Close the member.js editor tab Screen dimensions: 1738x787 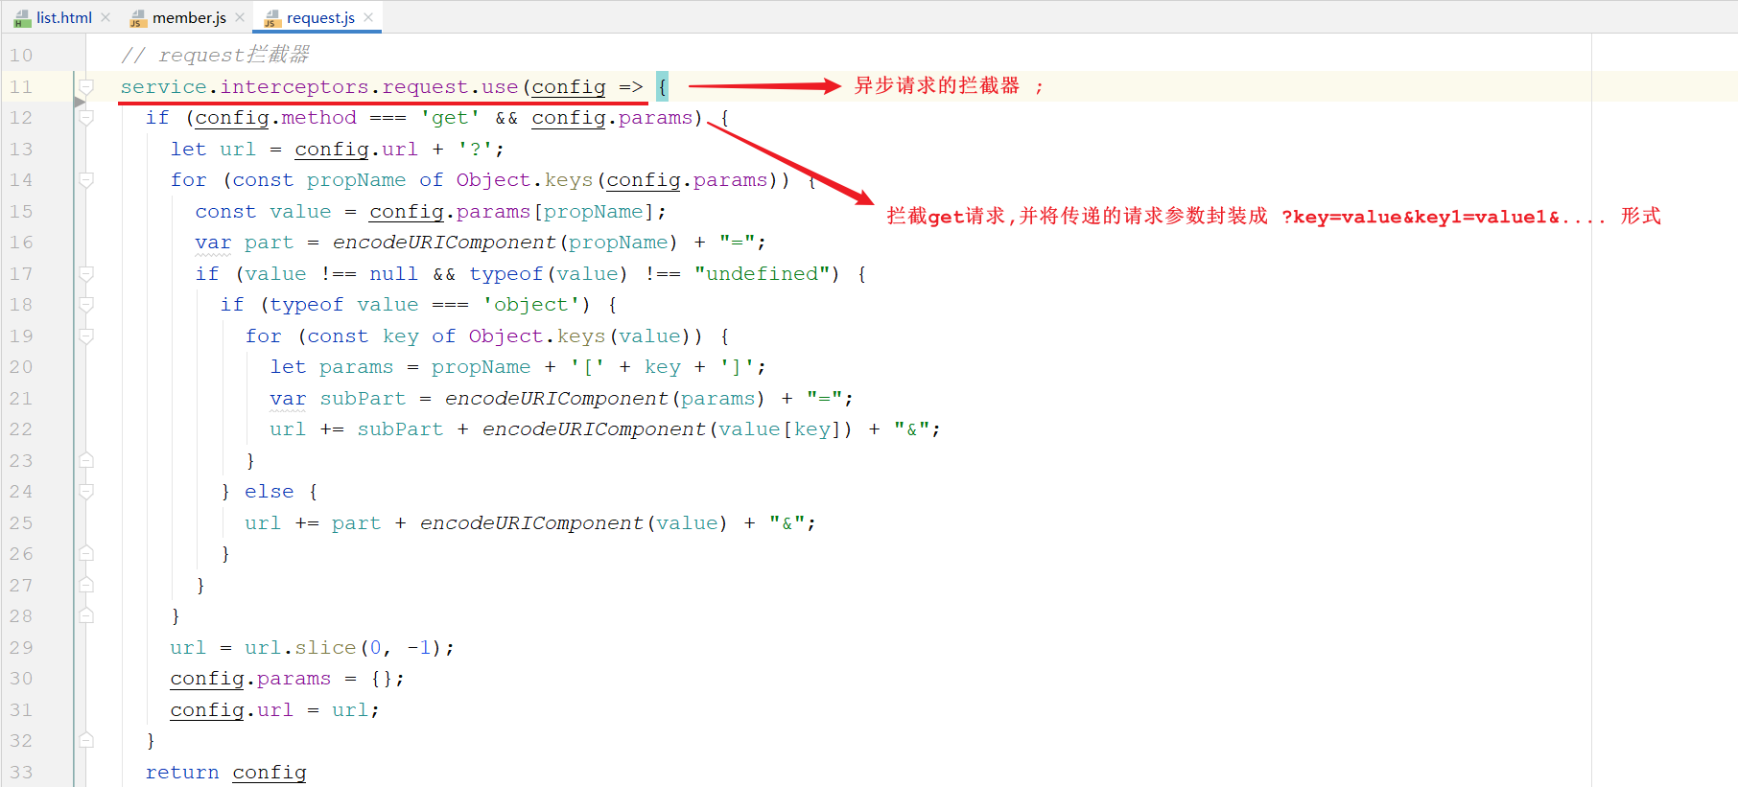(x=240, y=17)
